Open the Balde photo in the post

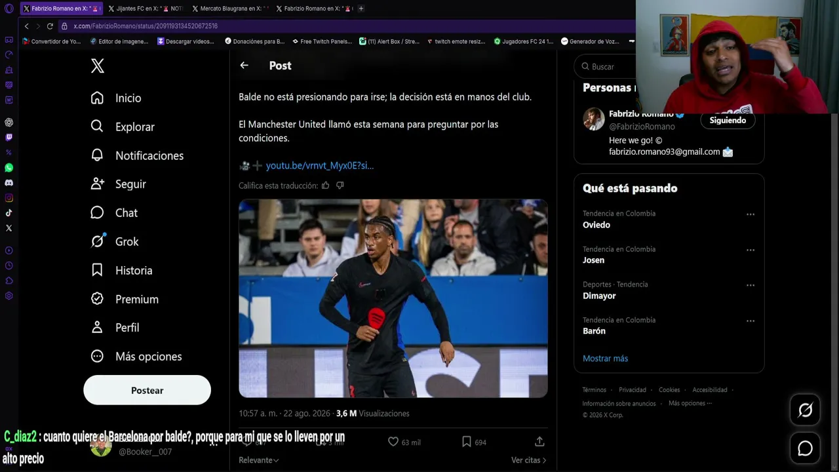click(x=393, y=298)
